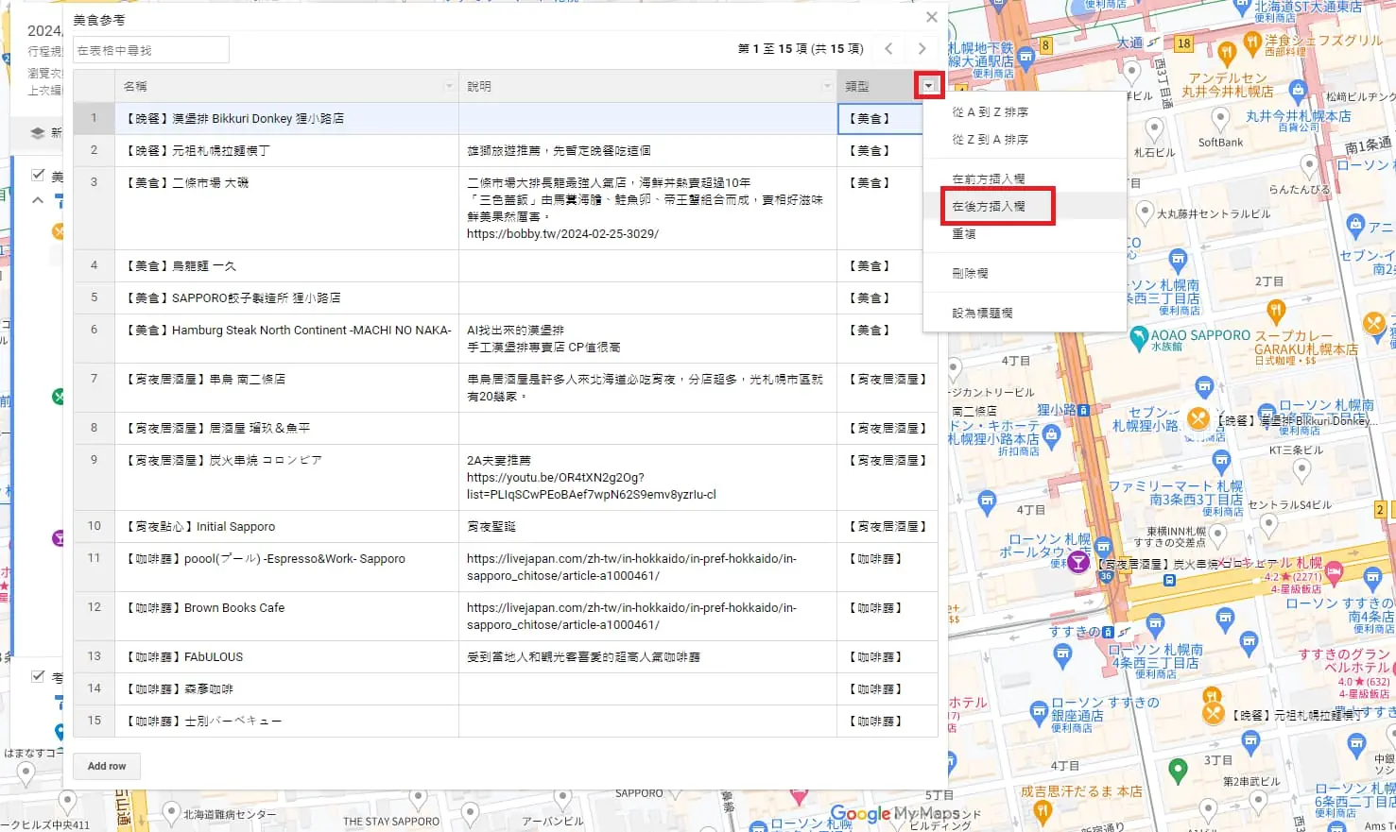Go to previous page of table rows
Screen dimensions: 1396x832
coord(888,48)
